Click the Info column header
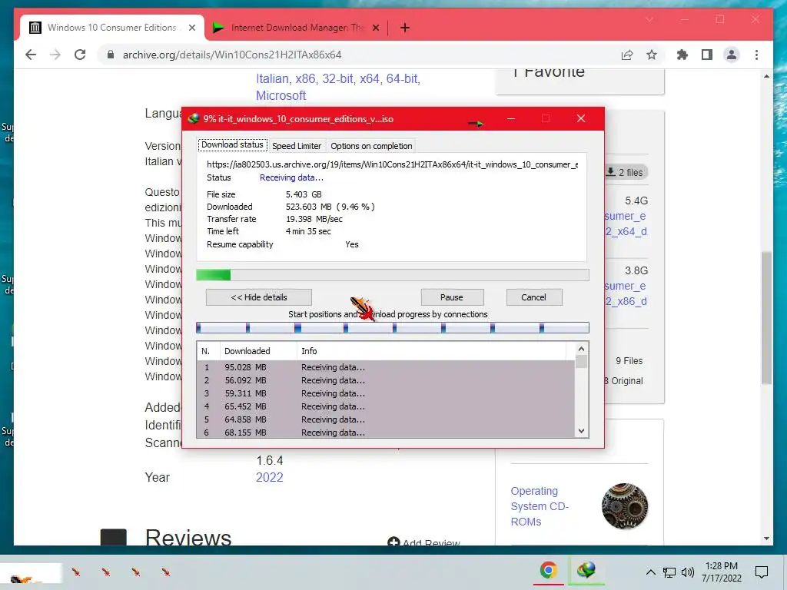 click(432, 351)
